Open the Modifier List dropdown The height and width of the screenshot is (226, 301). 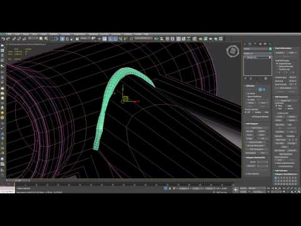[257, 53]
